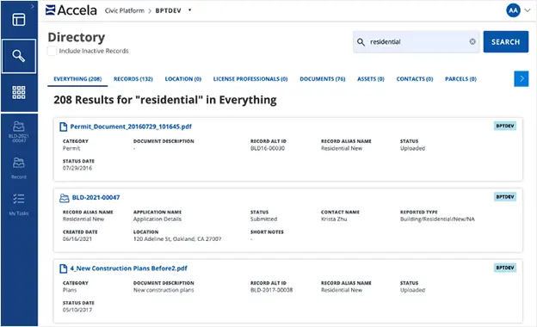Select the search magnifier sidebar icon
The image size is (537, 327).
tap(19, 56)
